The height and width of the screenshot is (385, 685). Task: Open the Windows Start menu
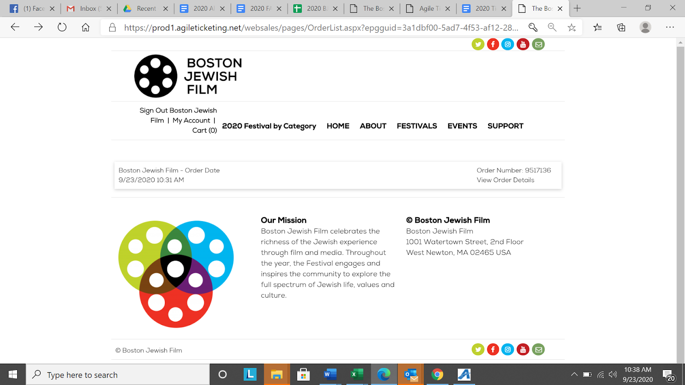tap(13, 375)
